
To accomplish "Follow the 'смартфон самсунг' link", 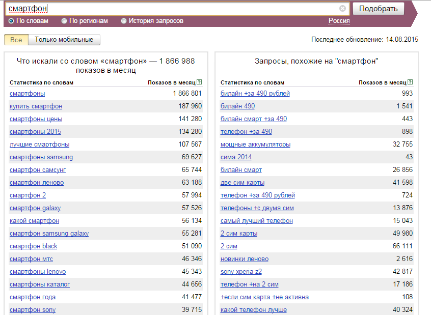I will (x=38, y=170).
